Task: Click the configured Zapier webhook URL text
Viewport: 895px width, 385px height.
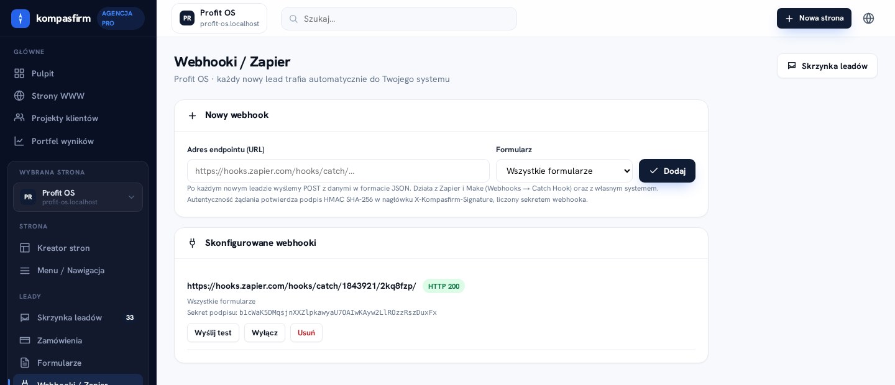Action: coord(301,286)
